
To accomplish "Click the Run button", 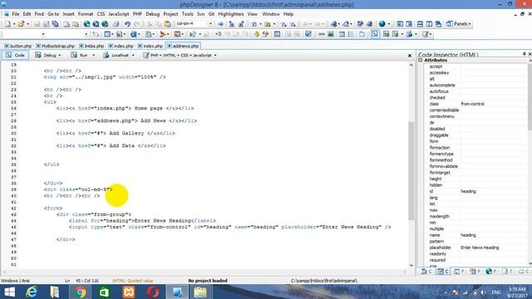I will point(80,55).
